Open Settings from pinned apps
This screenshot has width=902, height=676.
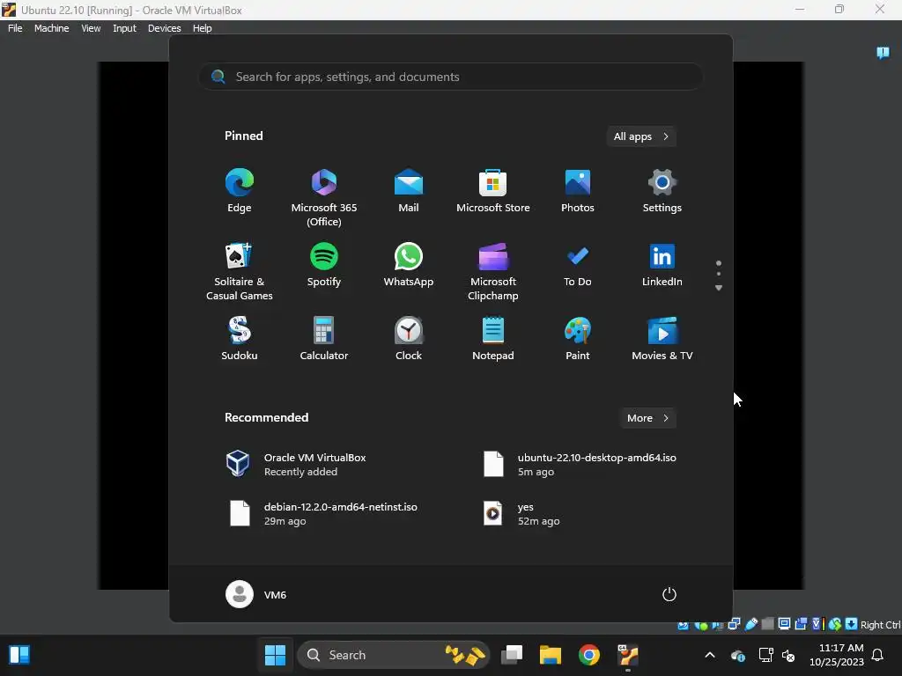tap(662, 191)
